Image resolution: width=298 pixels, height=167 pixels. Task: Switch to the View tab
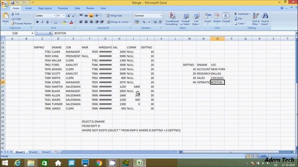click(x=103, y=8)
